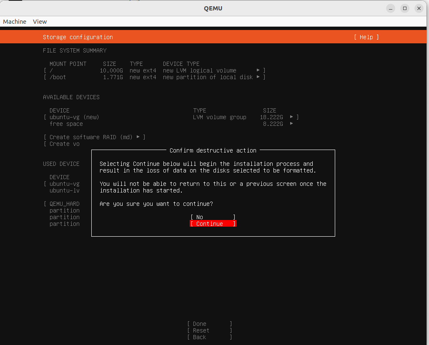Select the QEMU_HARD disk under used devices
Viewport: 429px width, 345px height.
[x=63, y=204]
